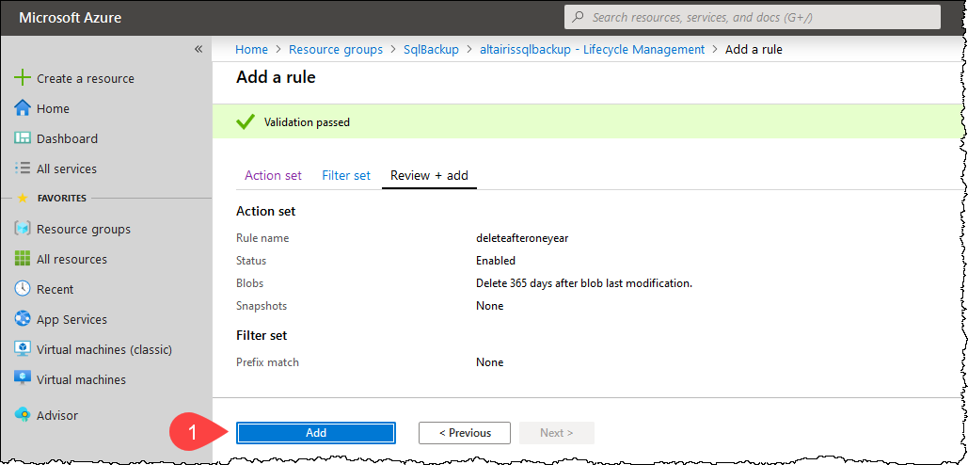Click the All resources grid icon
968x465 pixels.
[23, 259]
